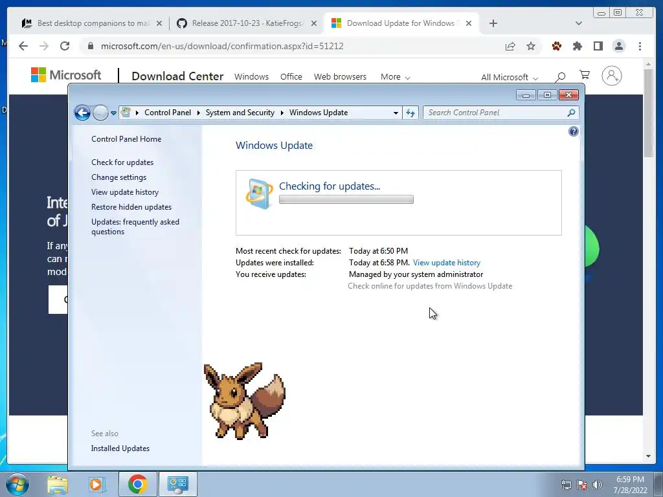Open Windows Start menu
This screenshot has height=497, width=663.
pyautogui.click(x=17, y=484)
